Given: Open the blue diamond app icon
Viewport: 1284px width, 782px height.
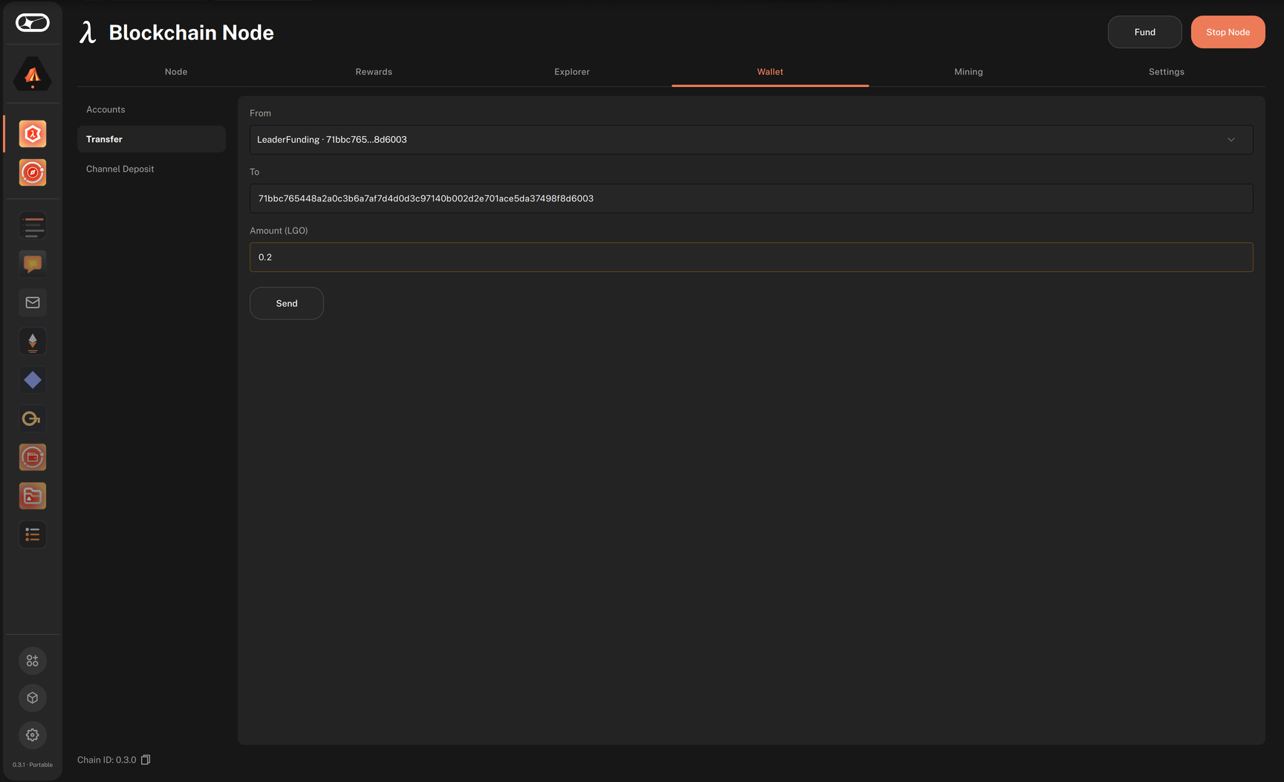Looking at the screenshot, I should [33, 380].
